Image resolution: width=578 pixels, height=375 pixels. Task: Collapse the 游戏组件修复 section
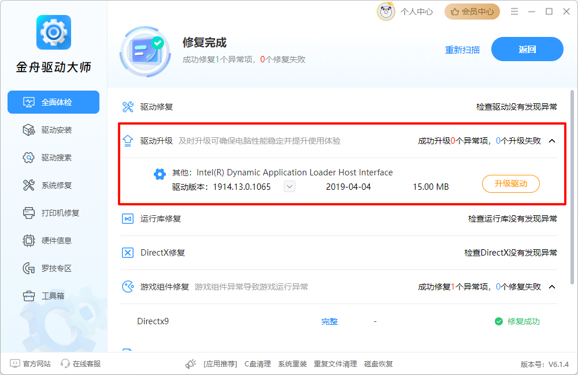click(552, 287)
